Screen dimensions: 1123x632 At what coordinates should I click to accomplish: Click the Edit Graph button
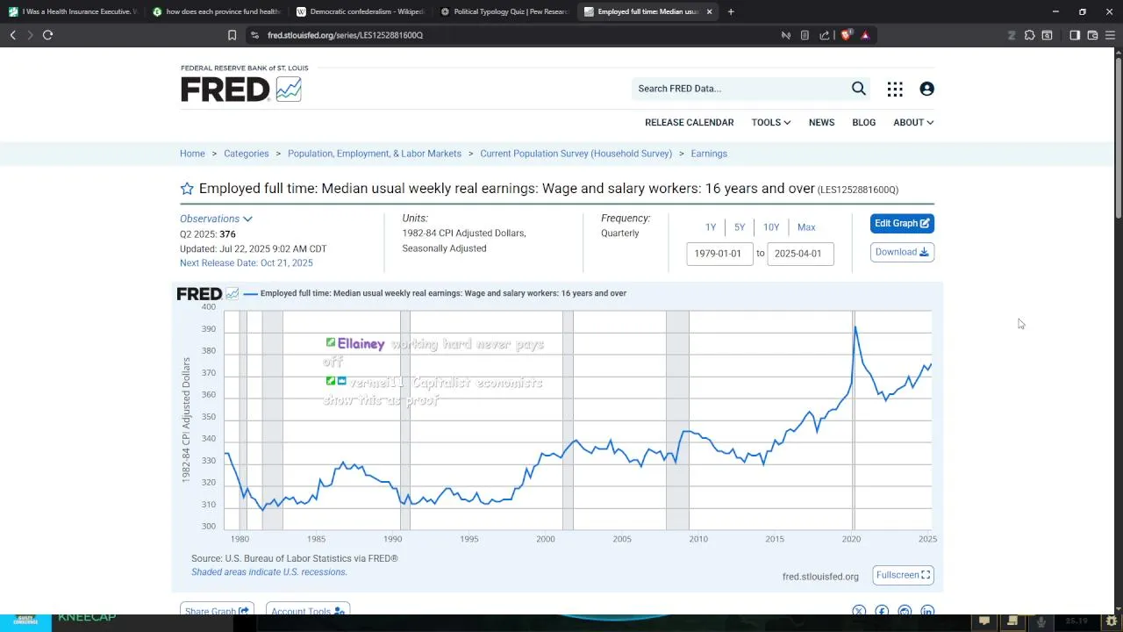point(902,224)
